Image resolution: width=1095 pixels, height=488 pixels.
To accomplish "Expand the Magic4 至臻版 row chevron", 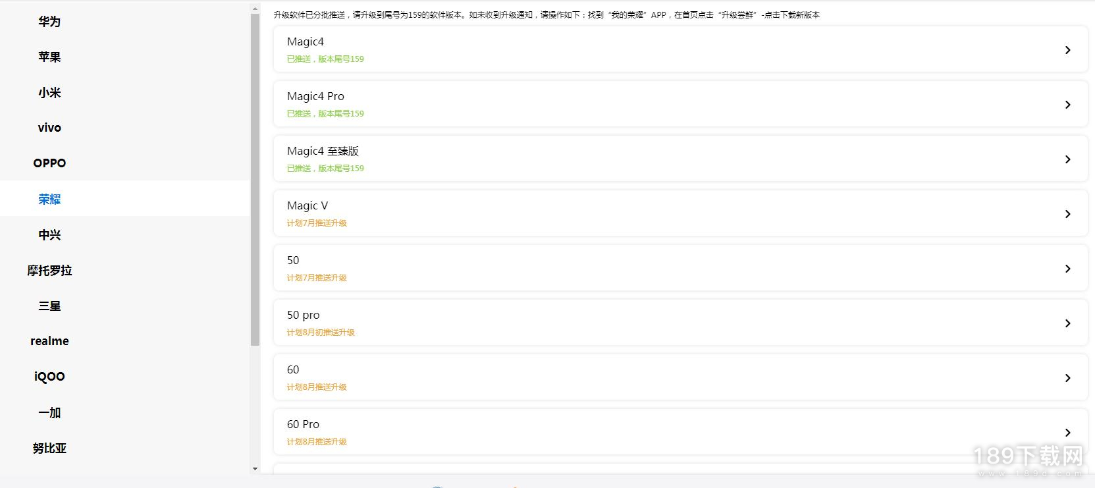I will point(1067,159).
